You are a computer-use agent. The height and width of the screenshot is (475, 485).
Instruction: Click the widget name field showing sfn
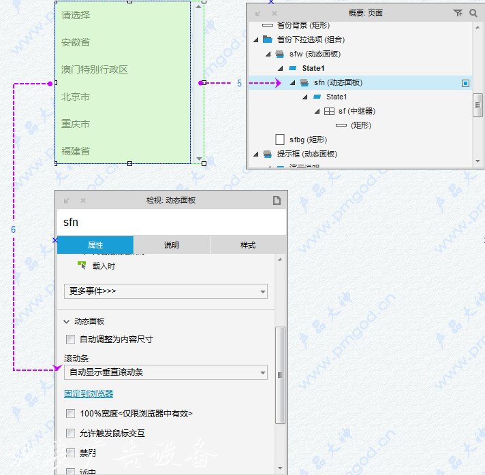(172, 223)
